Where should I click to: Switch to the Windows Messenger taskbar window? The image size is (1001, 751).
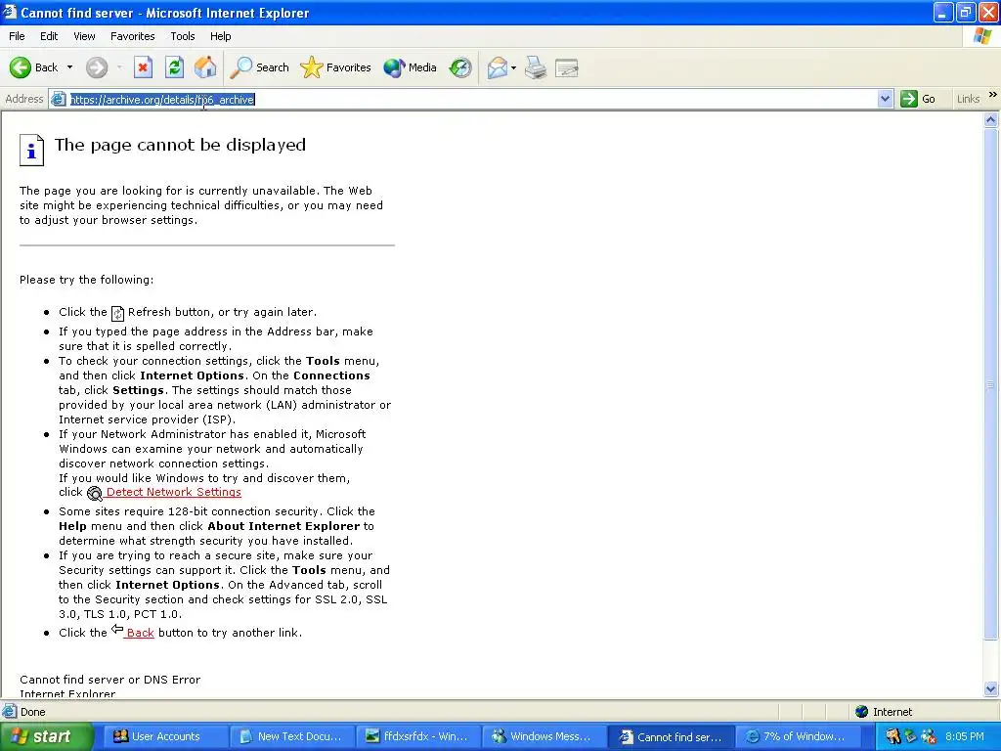(x=544, y=736)
